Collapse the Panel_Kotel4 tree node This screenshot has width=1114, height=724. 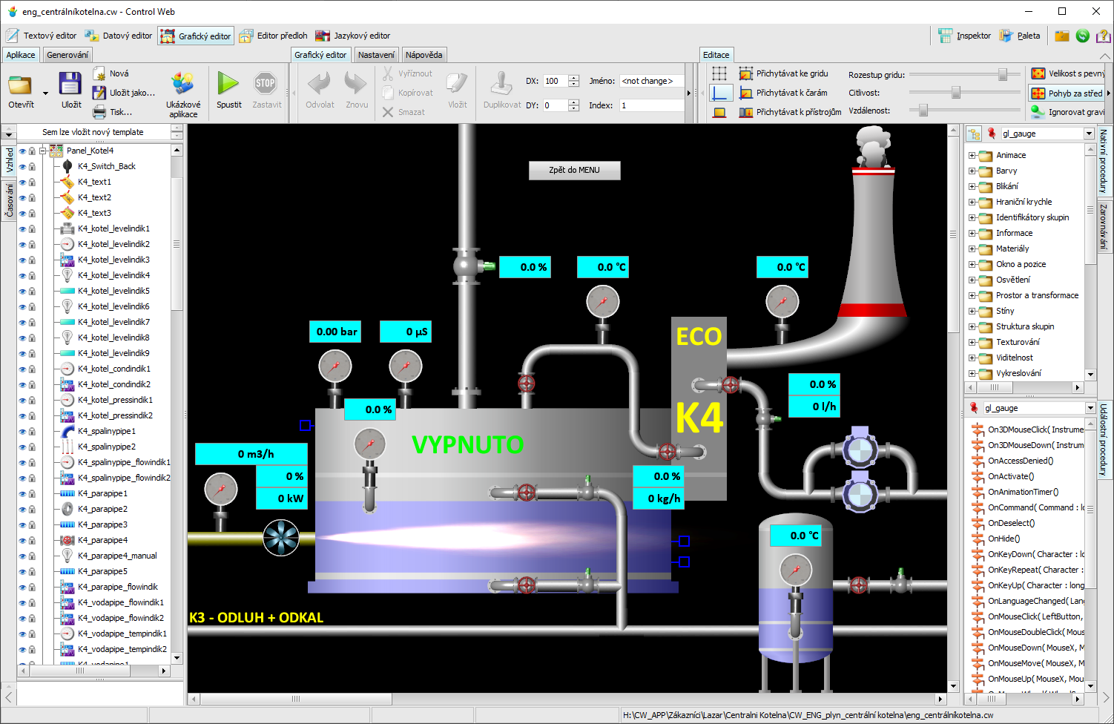coord(44,151)
